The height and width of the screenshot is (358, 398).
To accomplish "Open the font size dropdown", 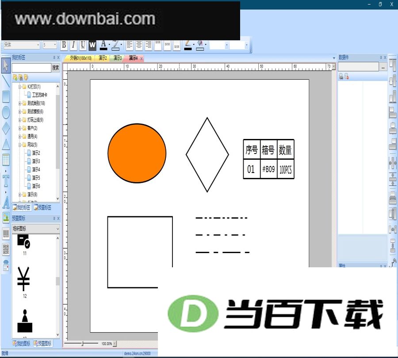I will click(x=55, y=45).
